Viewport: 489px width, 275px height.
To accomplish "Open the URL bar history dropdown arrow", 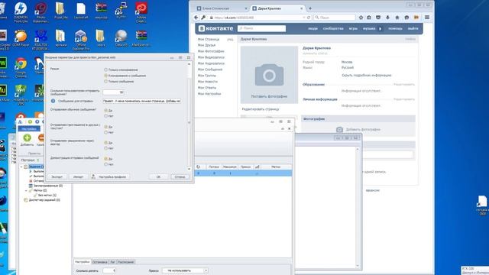I will 304,18.
